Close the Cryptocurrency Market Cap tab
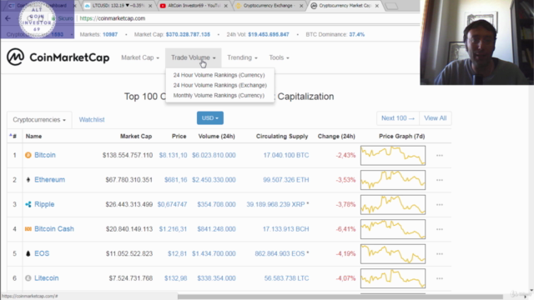 [377, 6]
